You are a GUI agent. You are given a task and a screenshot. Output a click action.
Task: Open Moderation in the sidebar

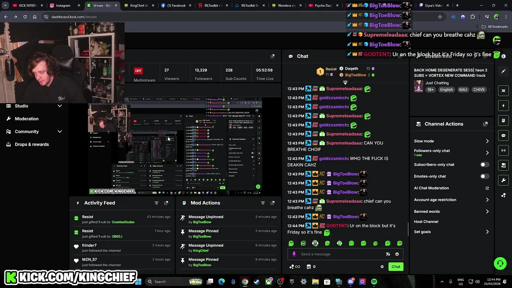tap(27, 119)
